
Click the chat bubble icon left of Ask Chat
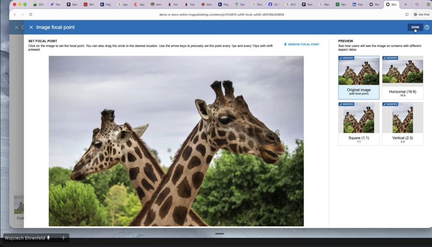point(407,14)
